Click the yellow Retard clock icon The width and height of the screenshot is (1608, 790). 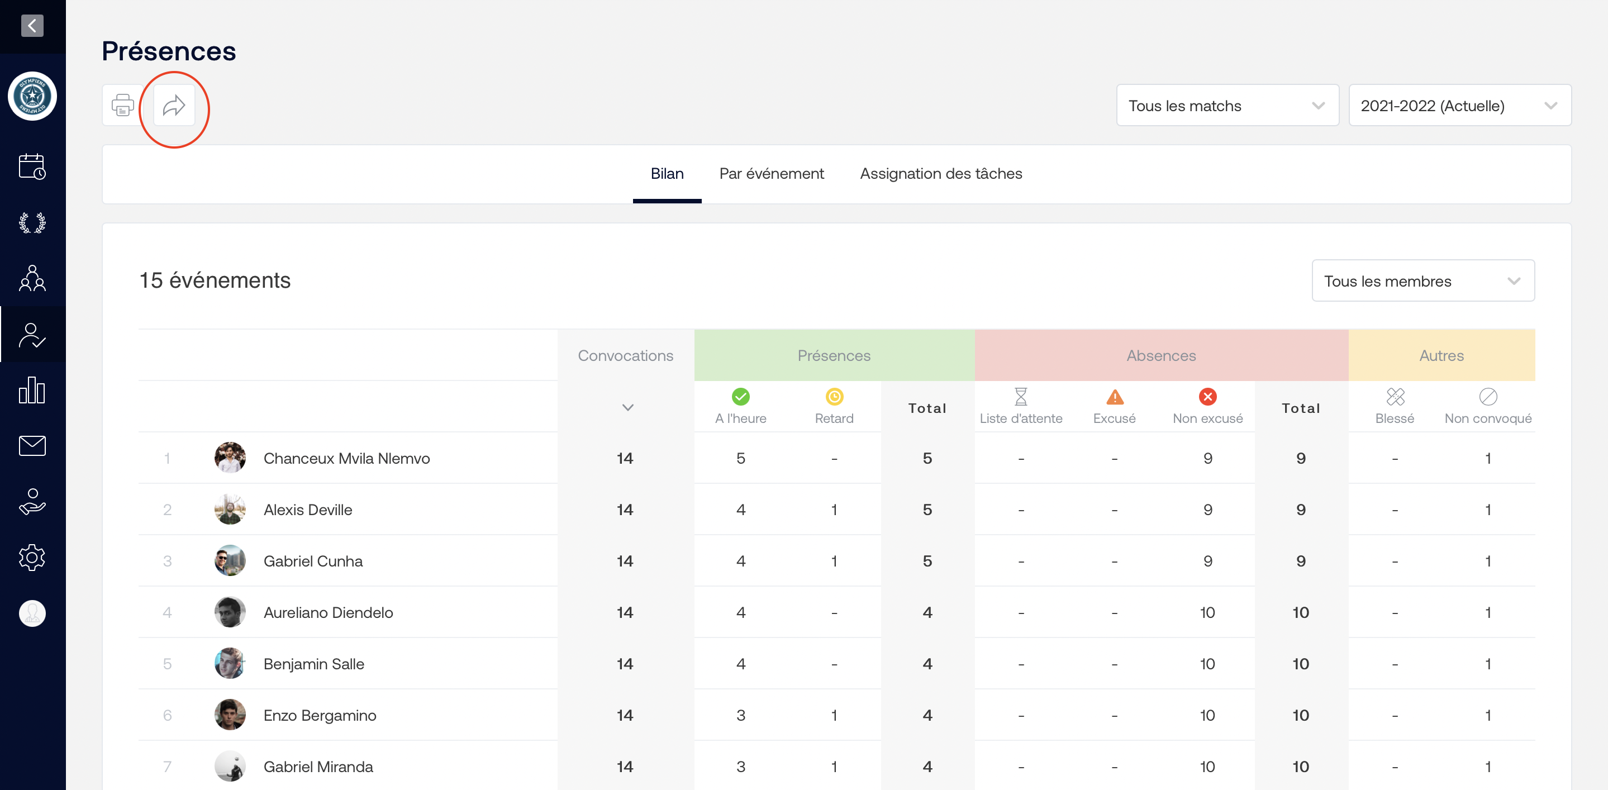(x=834, y=396)
